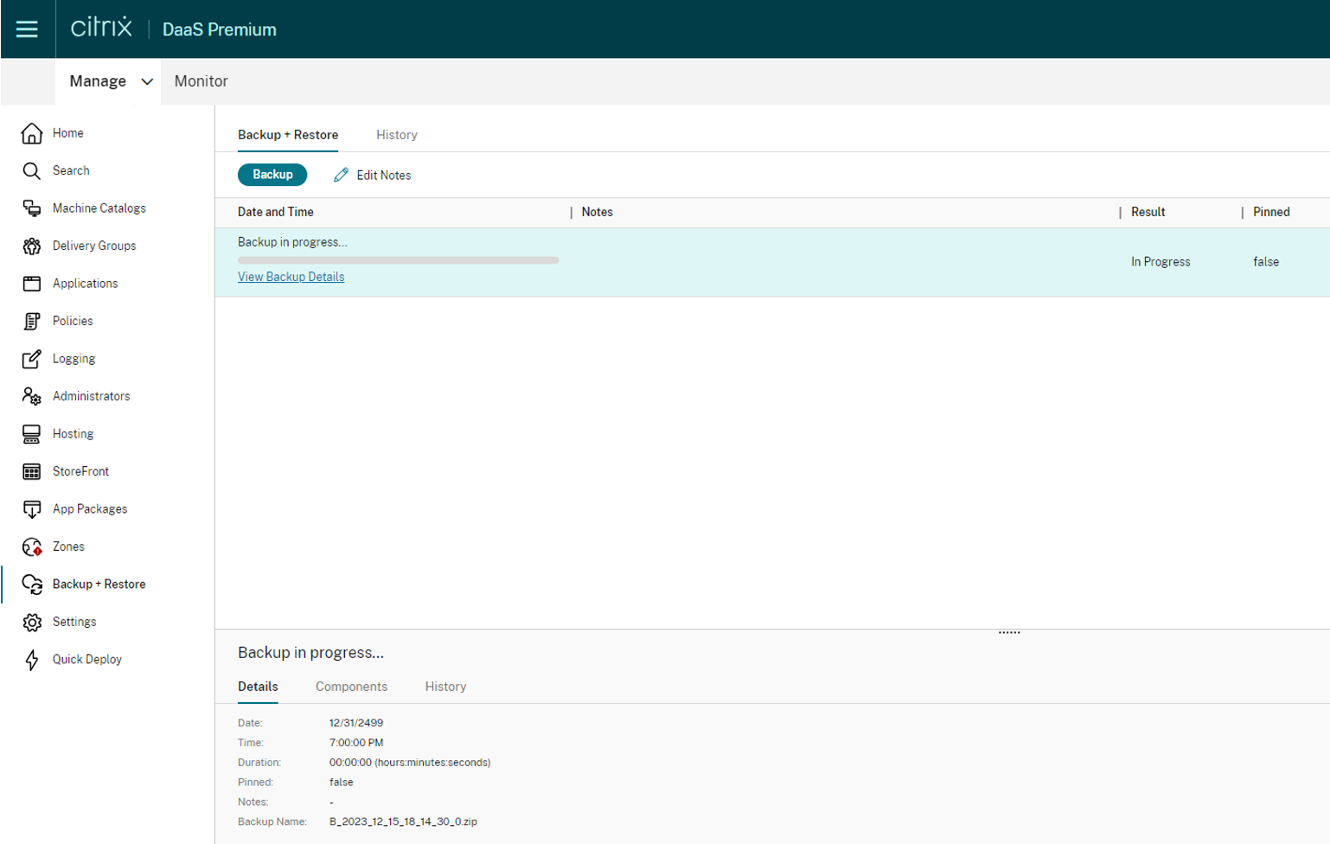
Task: Expand the Manage dropdown chevron
Action: coord(147,81)
